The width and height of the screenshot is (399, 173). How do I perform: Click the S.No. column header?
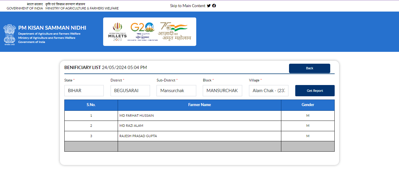coord(91,105)
